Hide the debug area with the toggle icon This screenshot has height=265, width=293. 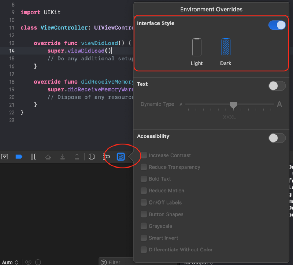(5, 157)
